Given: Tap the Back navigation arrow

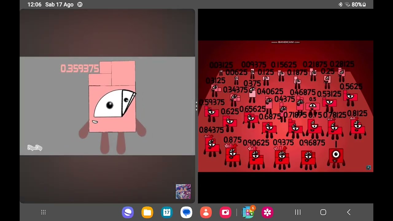Looking at the screenshot, I should point(349,212).
